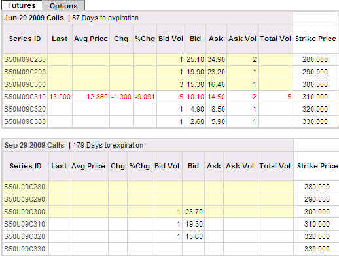This screenshot has width=339, height=256.
Task: Open the Options tab
Action: 63,6
